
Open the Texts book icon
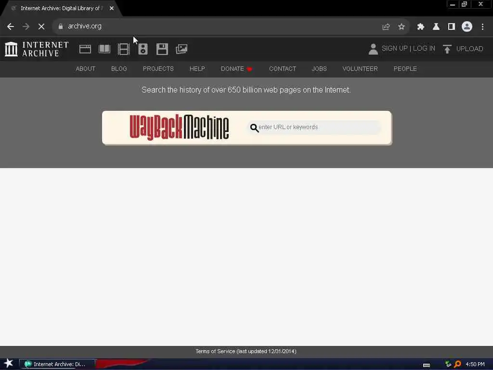click(x=104, y=49)
